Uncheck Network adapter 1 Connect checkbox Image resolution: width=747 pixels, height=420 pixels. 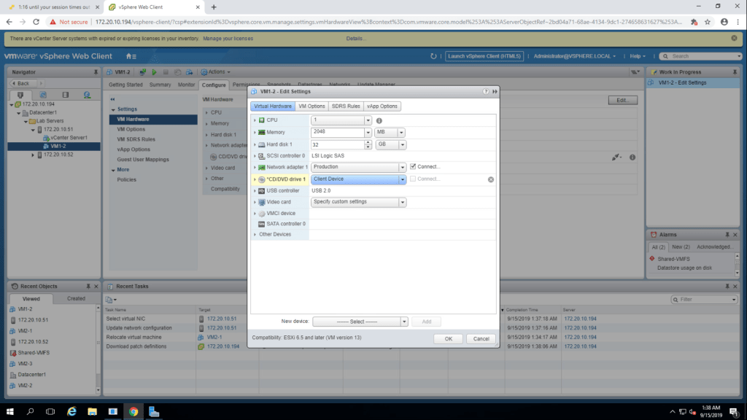pyautogui.click(x=413, y=167)
